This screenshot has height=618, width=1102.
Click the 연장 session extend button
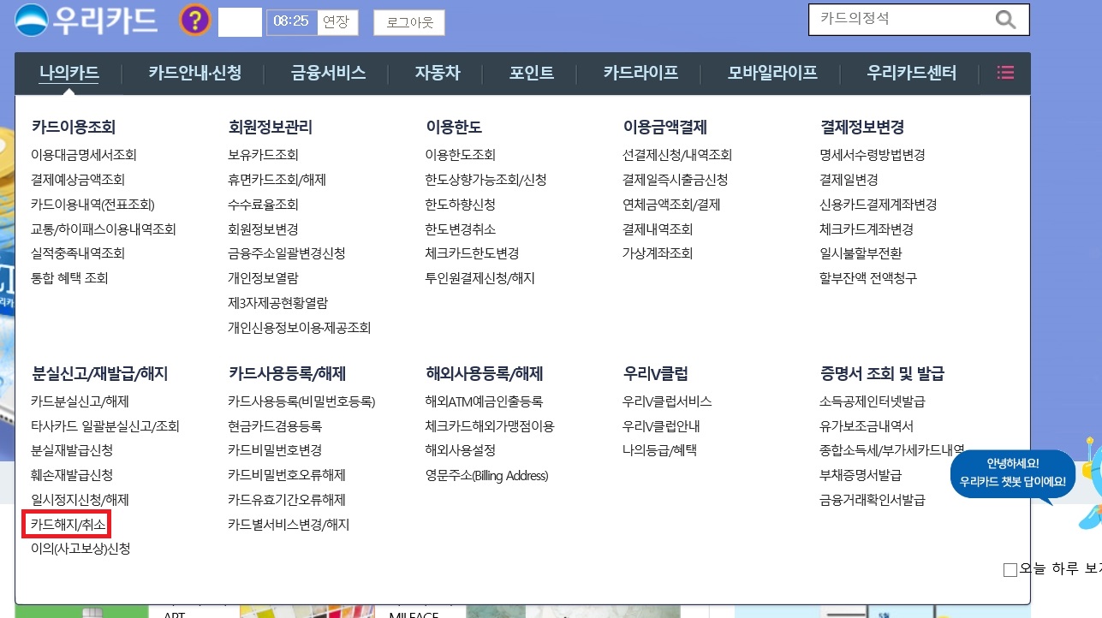pos(337,21)
